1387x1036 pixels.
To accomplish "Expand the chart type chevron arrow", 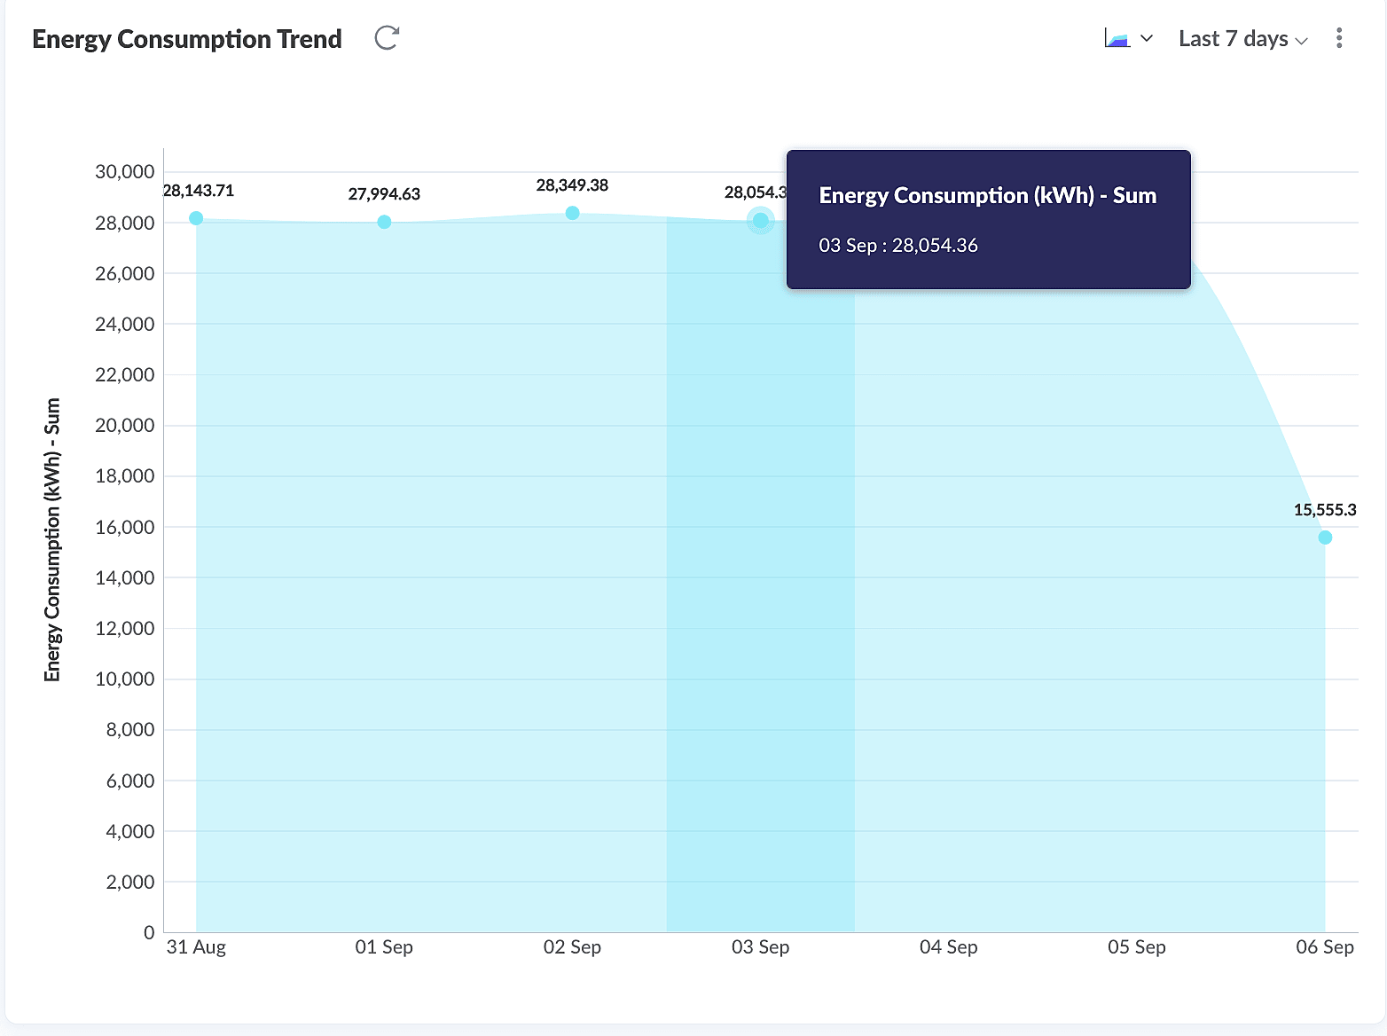I will (1147, 38).
